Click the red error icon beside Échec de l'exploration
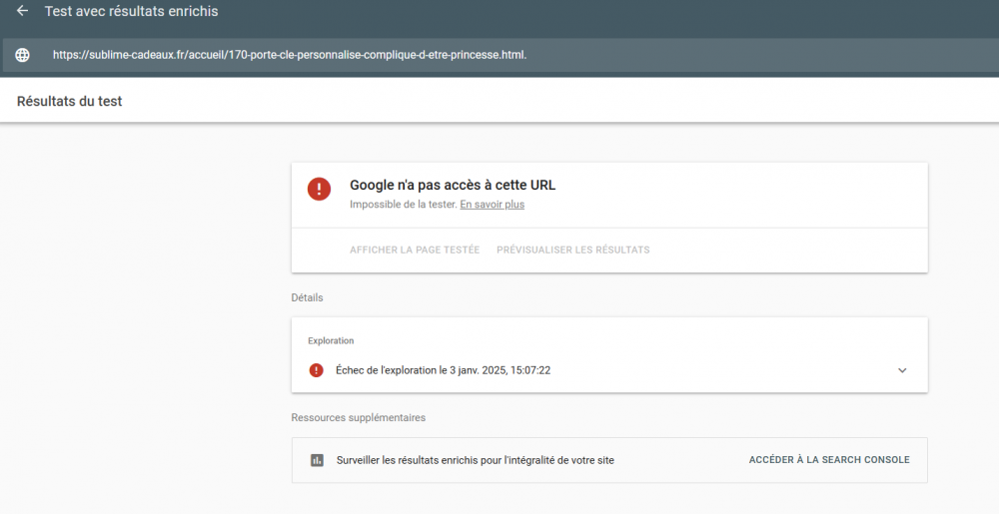Screen dimensions: 999x514 pyautogui.click(x=317, y=370)
